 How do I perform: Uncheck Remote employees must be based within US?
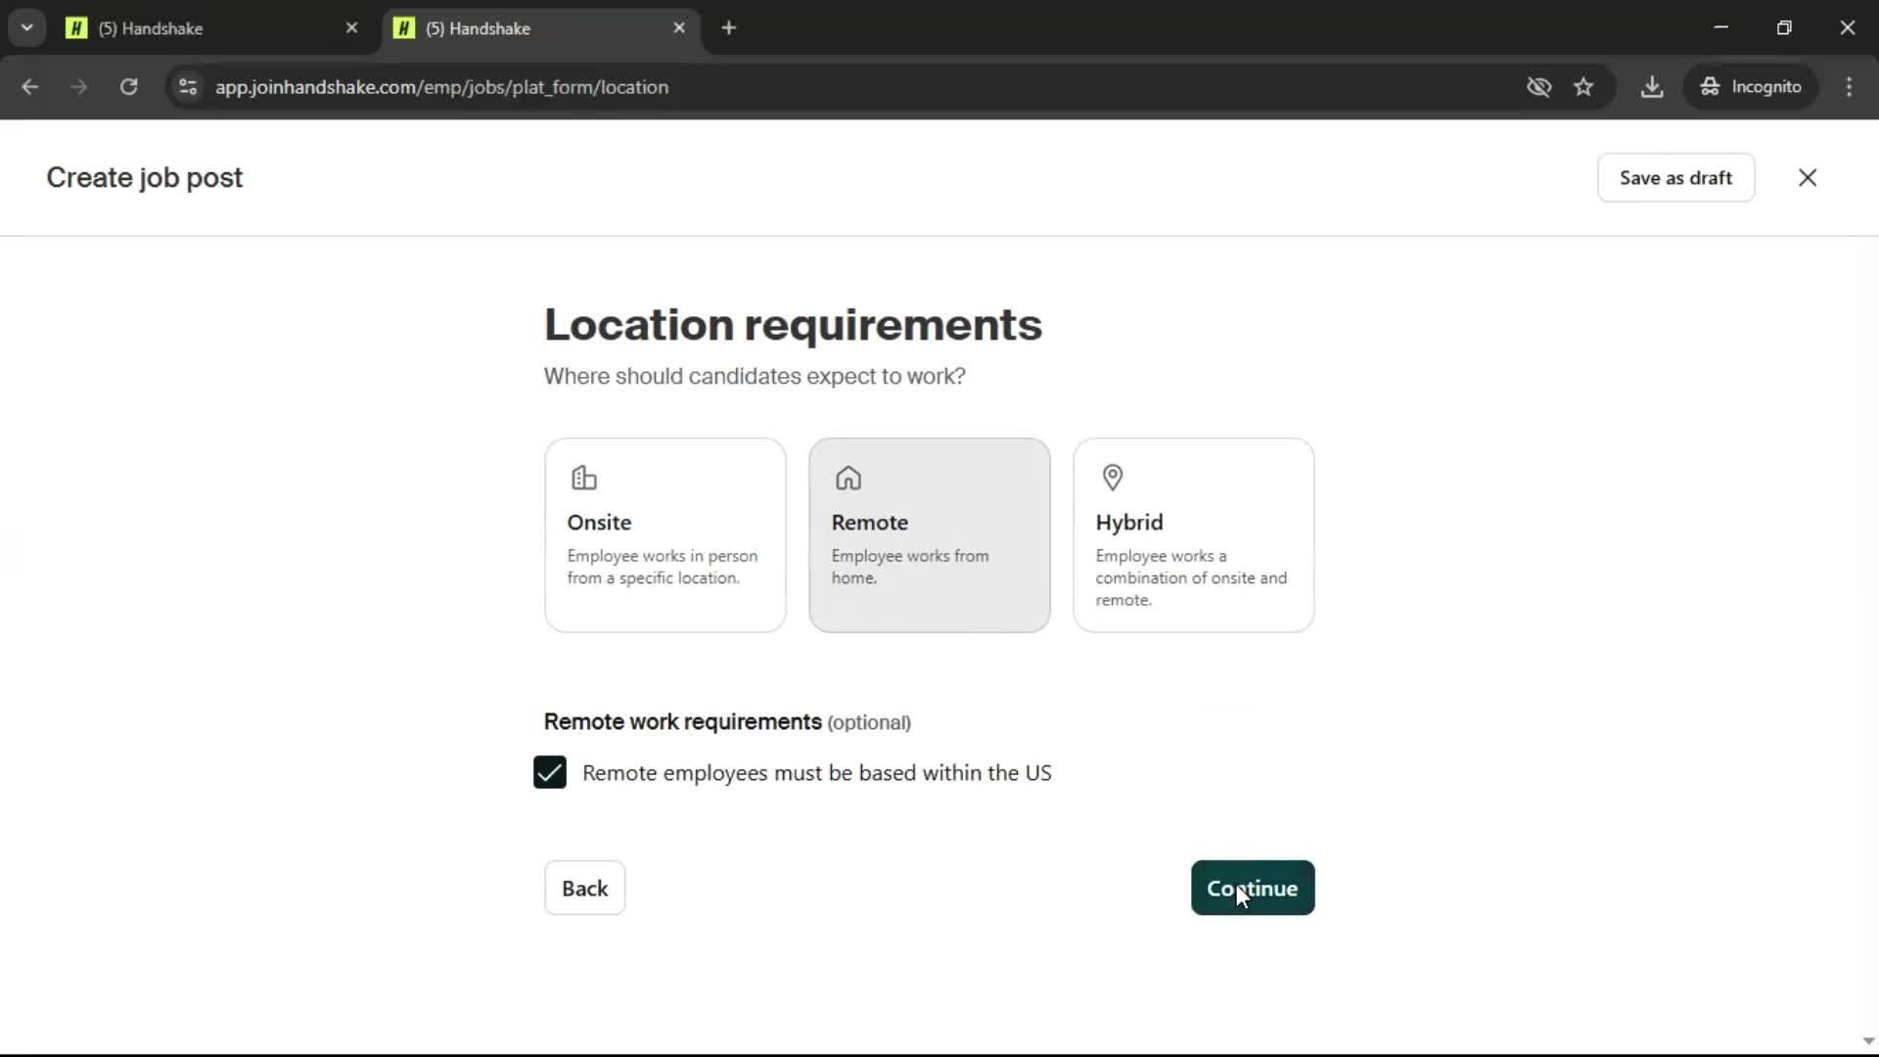550,772
